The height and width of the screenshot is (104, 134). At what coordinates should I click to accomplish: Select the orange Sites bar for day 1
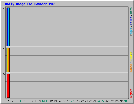click(x=9, y=60)
